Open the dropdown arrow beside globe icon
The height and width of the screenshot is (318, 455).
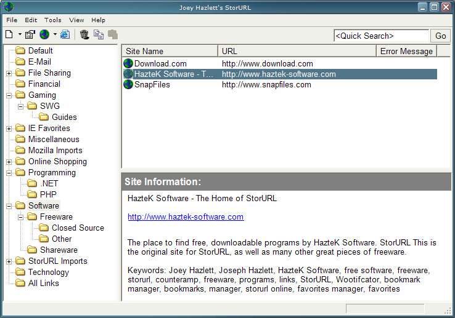point(55,34)
